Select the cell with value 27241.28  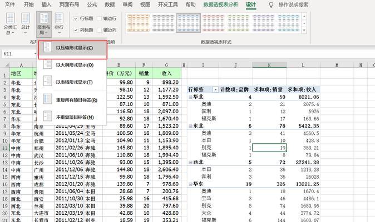point(303,163)
